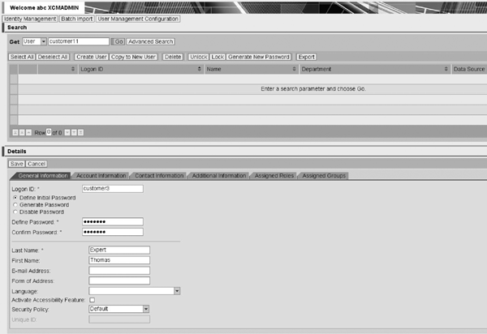Focus the E-mail Address field
This screenshot has height=334, width=487.
point(119,271)
